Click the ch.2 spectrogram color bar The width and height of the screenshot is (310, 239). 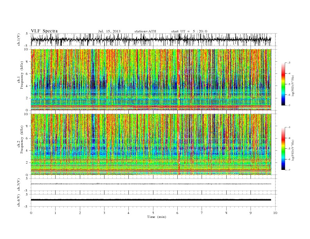[283, 149]
